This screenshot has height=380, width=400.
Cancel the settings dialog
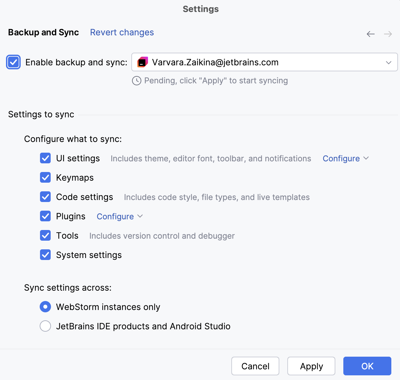click(x=255, y=366)
